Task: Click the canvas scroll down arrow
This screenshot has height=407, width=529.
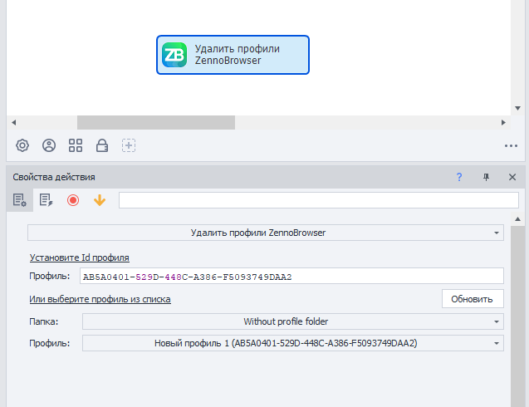Action: pyautogui.click(x=517, y=108)
